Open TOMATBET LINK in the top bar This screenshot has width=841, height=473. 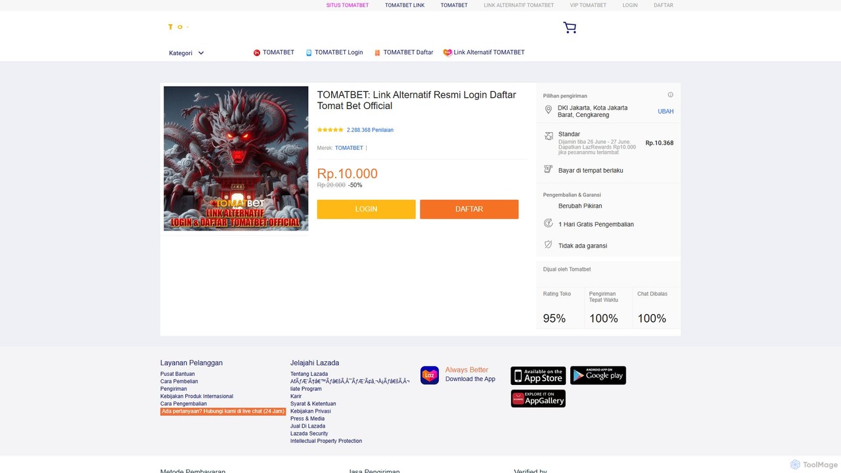point(405,5)
